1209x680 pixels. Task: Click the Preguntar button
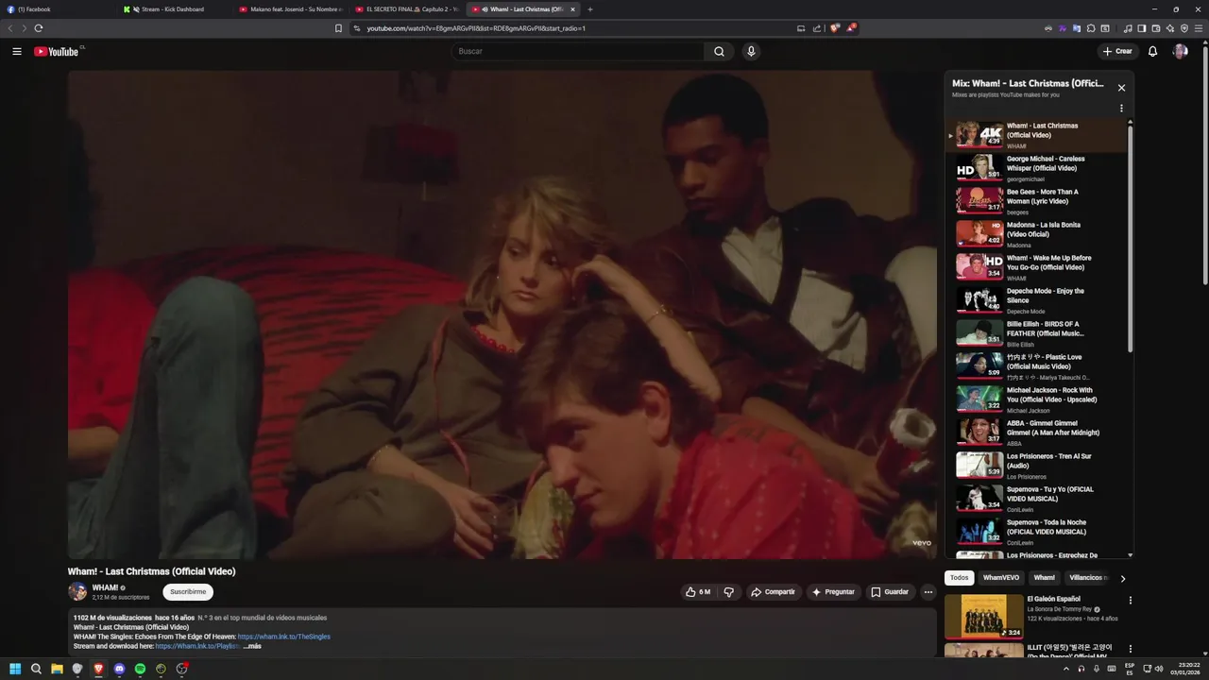pyautogui.click(x=833, y=592)
